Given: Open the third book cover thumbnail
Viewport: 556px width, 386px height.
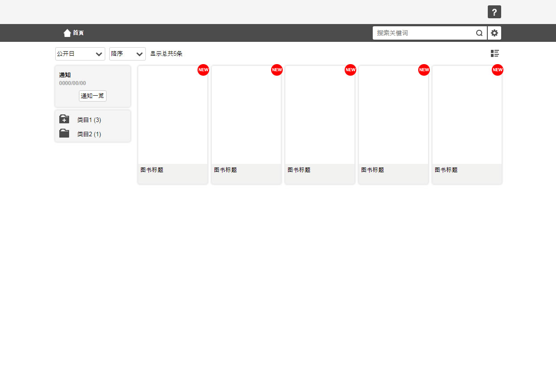Looking at the screenshot, I should 320,115.
